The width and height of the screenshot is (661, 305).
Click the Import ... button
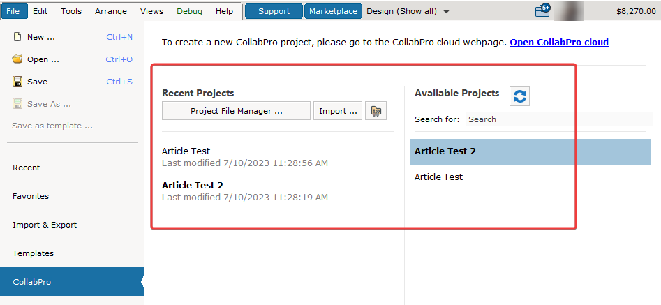[338, 111]
